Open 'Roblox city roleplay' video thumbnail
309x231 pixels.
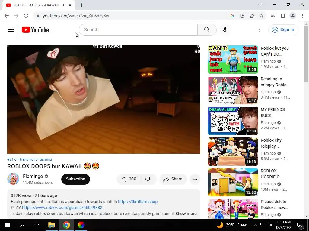click(233, 152)
